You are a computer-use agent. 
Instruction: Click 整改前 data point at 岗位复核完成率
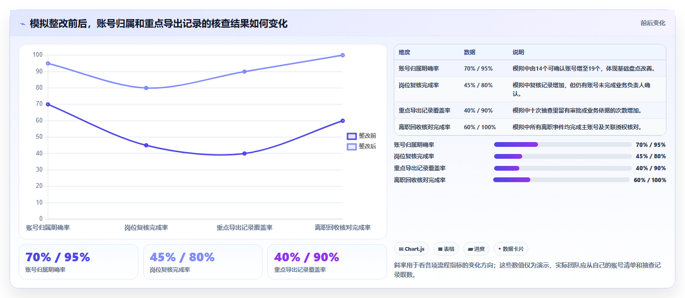pyautogui.click(x=146, y=145)
